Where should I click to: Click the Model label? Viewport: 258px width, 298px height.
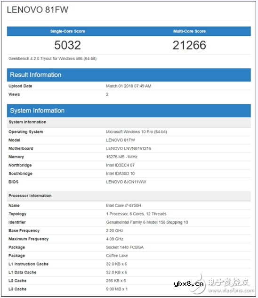coord(14,140)
